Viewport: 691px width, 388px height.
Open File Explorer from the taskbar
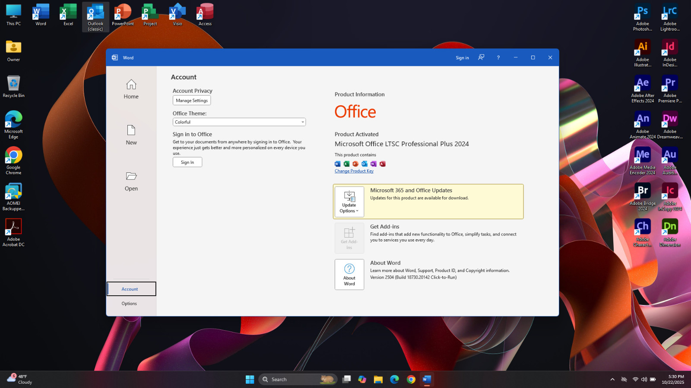pos(378,379)
